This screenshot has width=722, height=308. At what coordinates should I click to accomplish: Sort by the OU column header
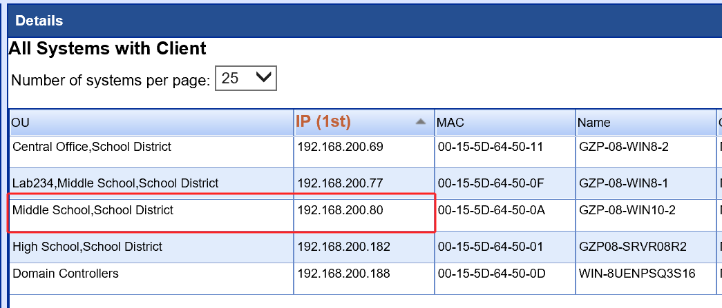pyautogui.click(x=21, y=123)
